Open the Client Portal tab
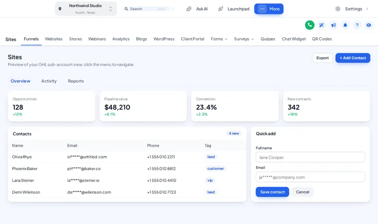378x224 pixels. pos(193,39)
